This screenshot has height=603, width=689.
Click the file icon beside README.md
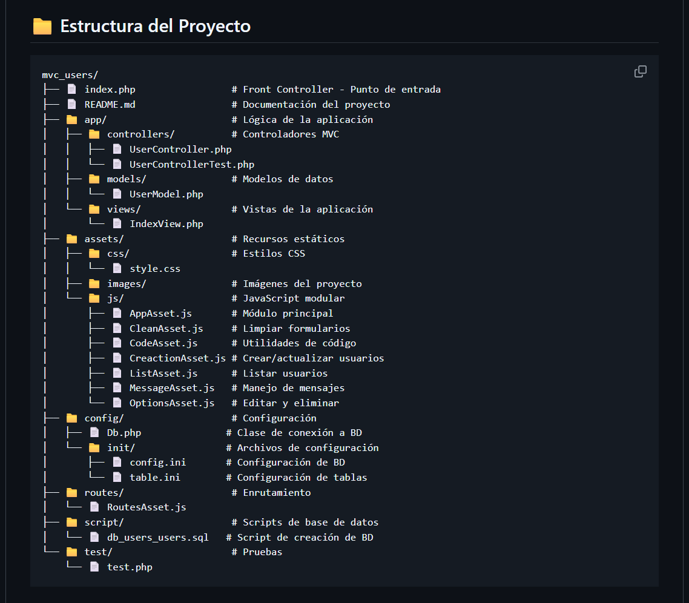[71, 104]
